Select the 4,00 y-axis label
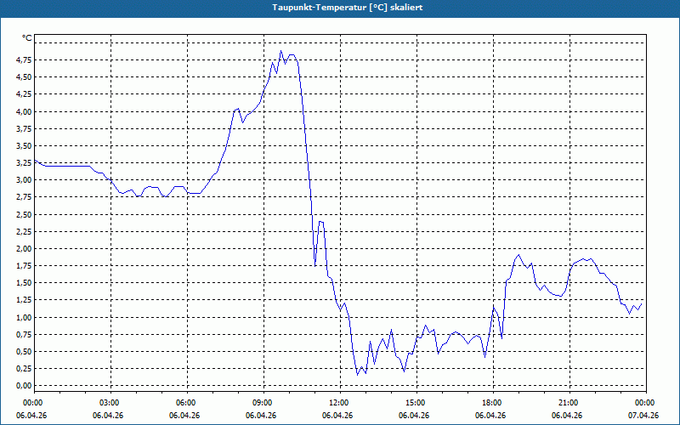Image resolution: width=680 pixels, height=425 pixels. pos(24,111)
